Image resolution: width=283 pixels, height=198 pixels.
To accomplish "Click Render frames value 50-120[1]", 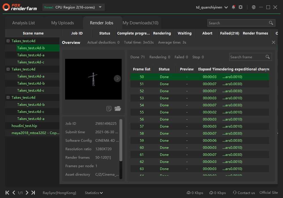I will point(103,158).
